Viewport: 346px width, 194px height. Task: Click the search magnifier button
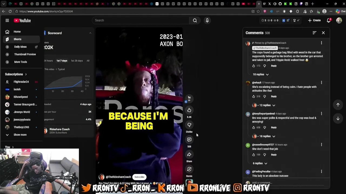[x=195, y=20]
